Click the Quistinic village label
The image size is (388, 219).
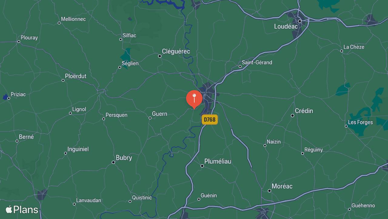[x=142, y=198]
